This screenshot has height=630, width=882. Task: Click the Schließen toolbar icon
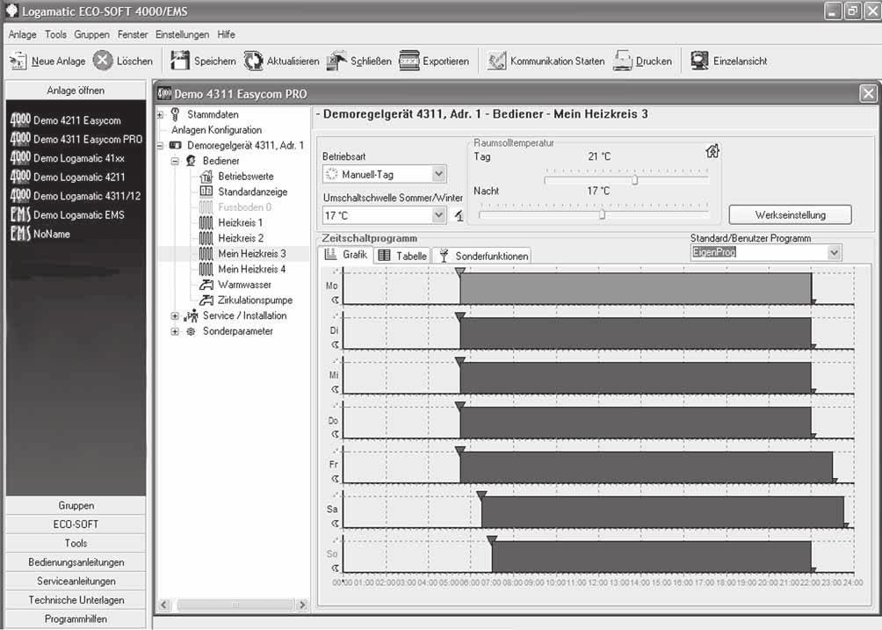tap(337, 61)
